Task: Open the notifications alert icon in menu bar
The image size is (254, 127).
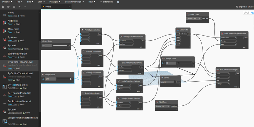Action: pos(118,2)
